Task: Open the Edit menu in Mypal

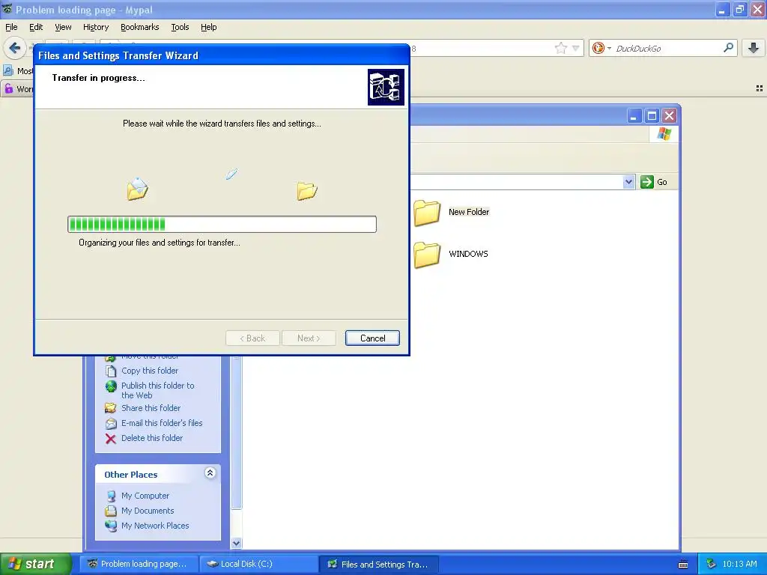Action: [36, 27]
